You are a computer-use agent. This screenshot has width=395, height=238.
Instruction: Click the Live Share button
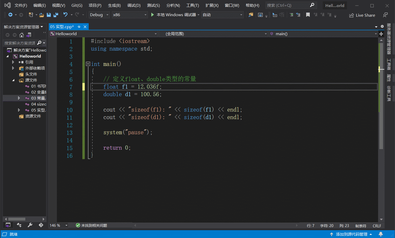point(362,15)
